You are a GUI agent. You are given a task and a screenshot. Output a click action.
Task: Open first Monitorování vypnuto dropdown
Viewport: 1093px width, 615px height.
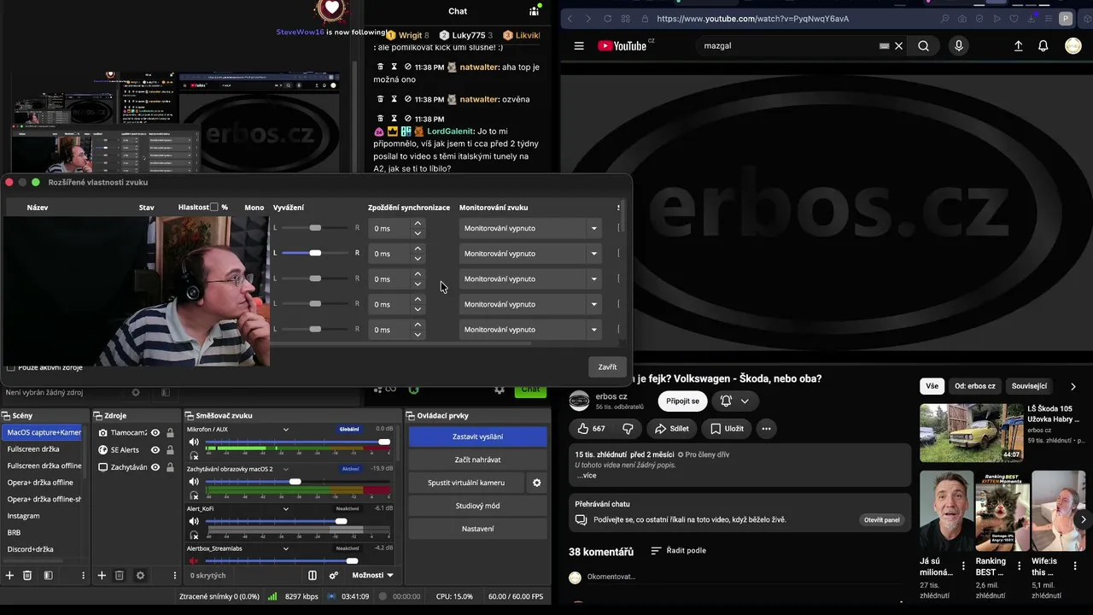[529, 228]
